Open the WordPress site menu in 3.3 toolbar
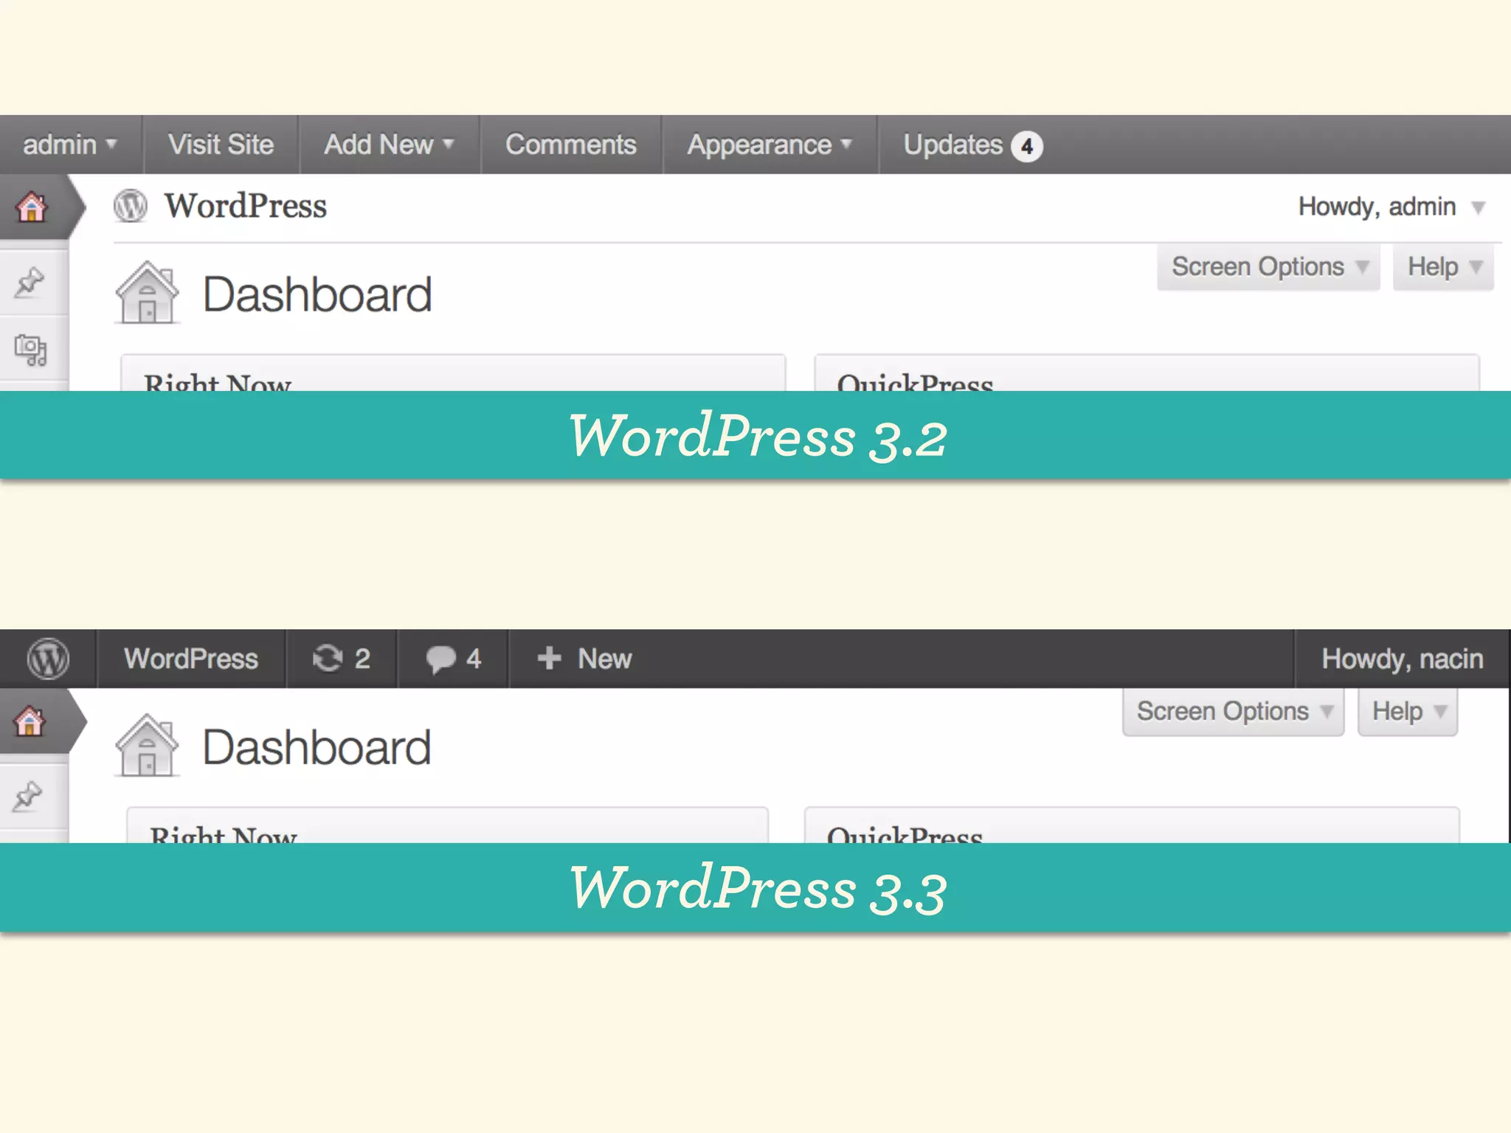The width and height of the screenshot is (1511, 1133). coord(191,659)
